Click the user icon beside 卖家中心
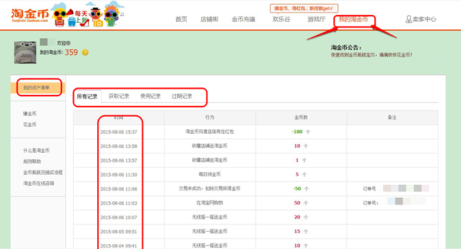Image resolution: width=461 pixels, height=249 pixels. click(408, 19)
